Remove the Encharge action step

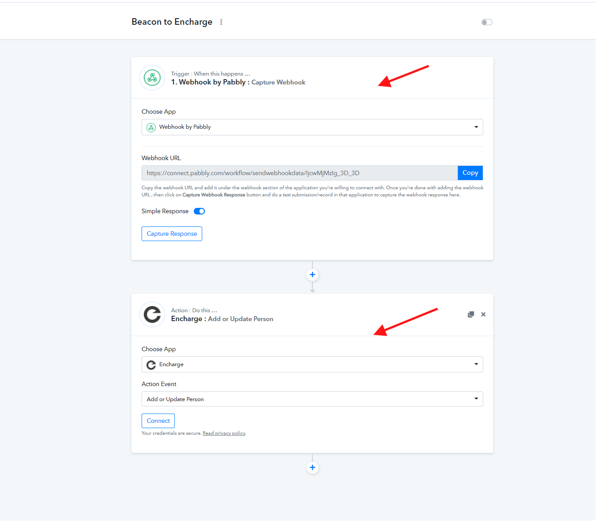point(483,314)
